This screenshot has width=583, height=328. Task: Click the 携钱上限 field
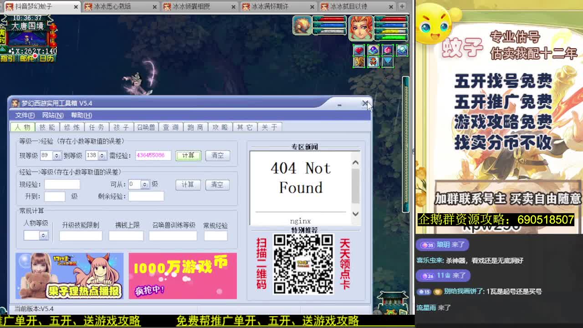tap(126, 236)
